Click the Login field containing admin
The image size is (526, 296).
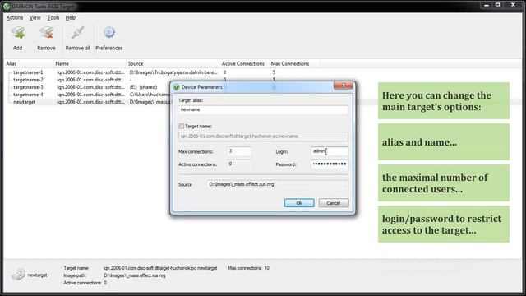330,151
